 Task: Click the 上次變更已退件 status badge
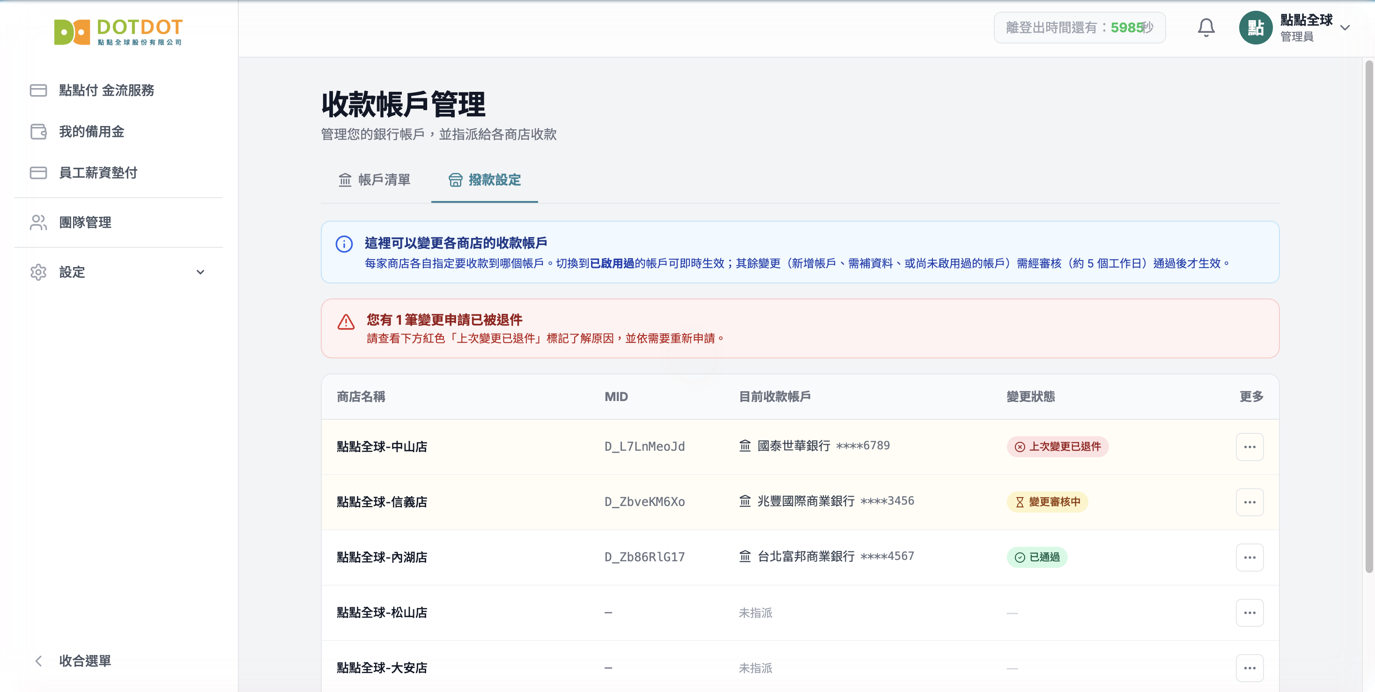click(x=1057, y=447)
